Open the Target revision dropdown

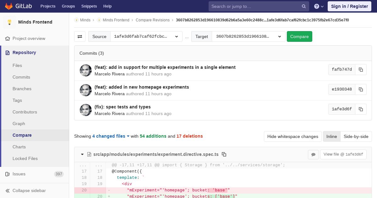pyautogui.click(x=248, y=36)
